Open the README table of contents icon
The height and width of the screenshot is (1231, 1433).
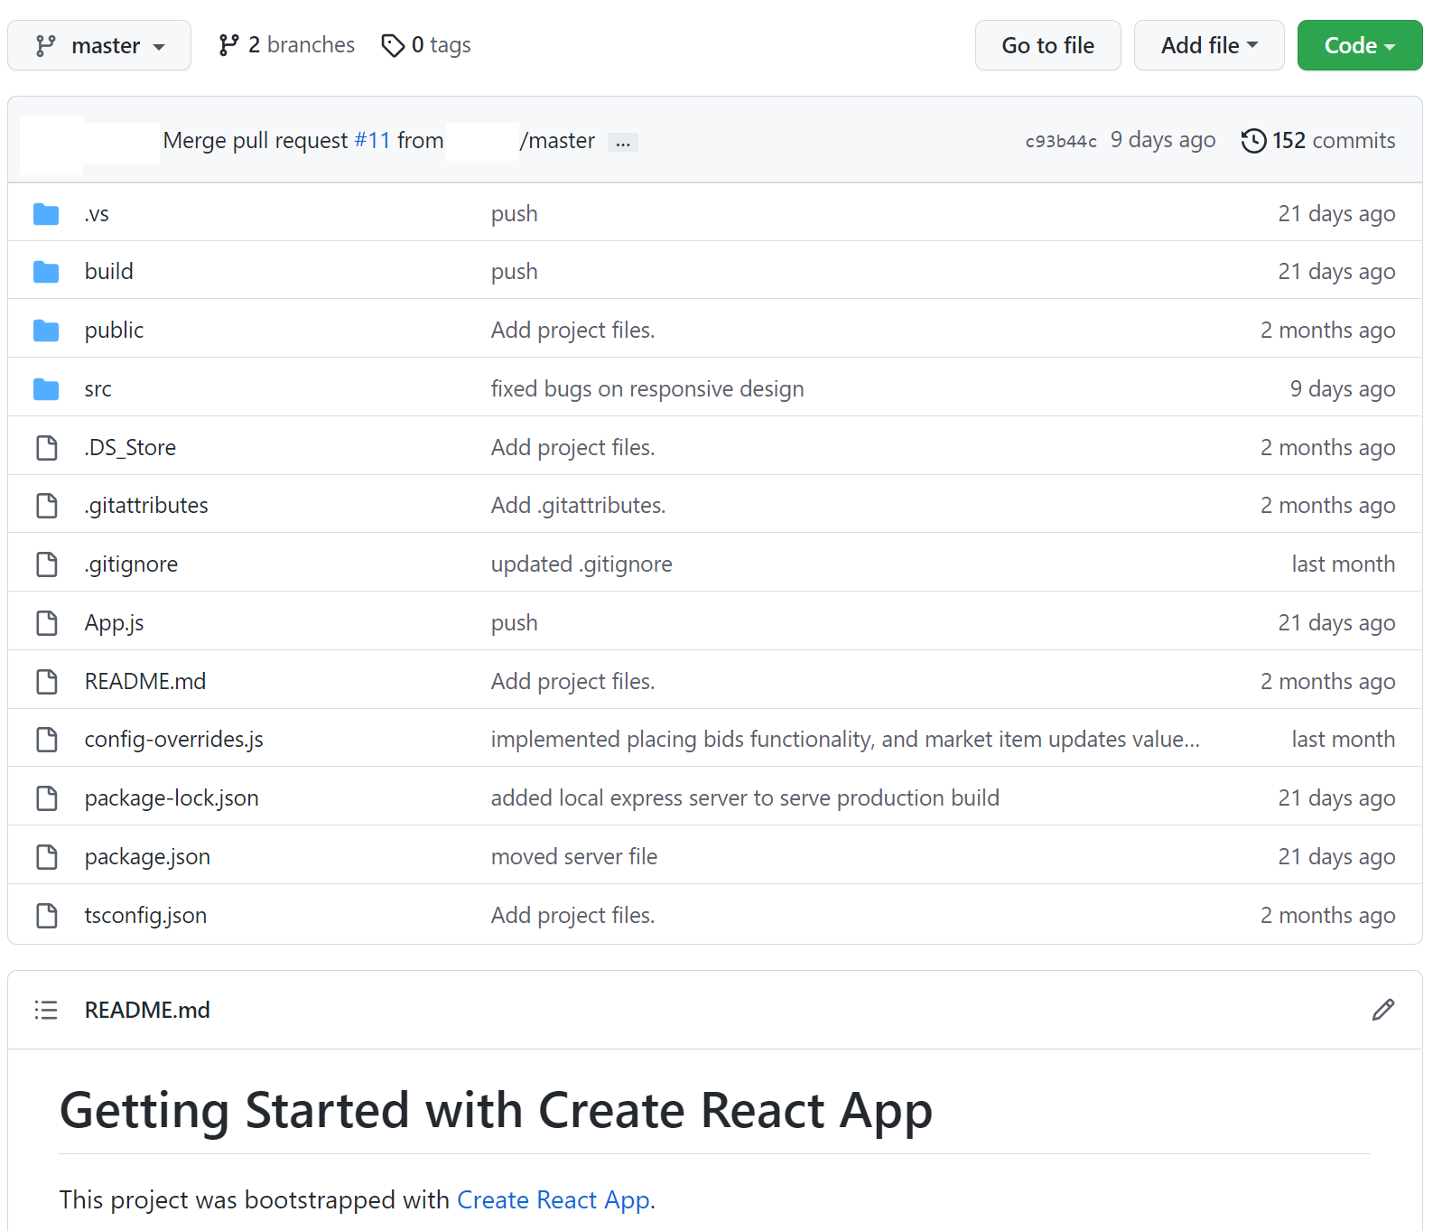coord(46,1010)
